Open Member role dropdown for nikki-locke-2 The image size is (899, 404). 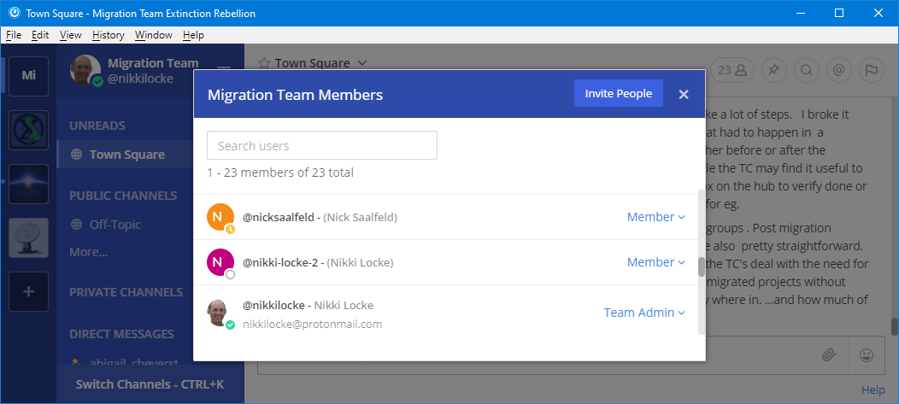(x=656, y=262)
